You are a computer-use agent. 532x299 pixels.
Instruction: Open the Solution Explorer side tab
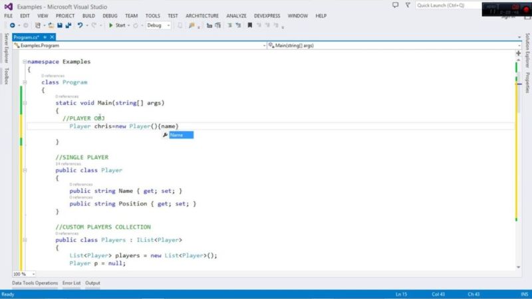coord(527,50)
